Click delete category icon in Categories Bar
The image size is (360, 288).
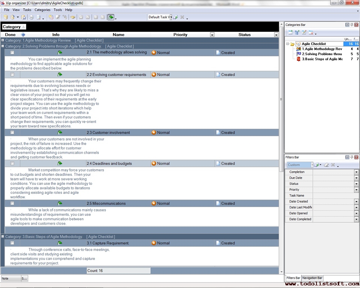311,33
